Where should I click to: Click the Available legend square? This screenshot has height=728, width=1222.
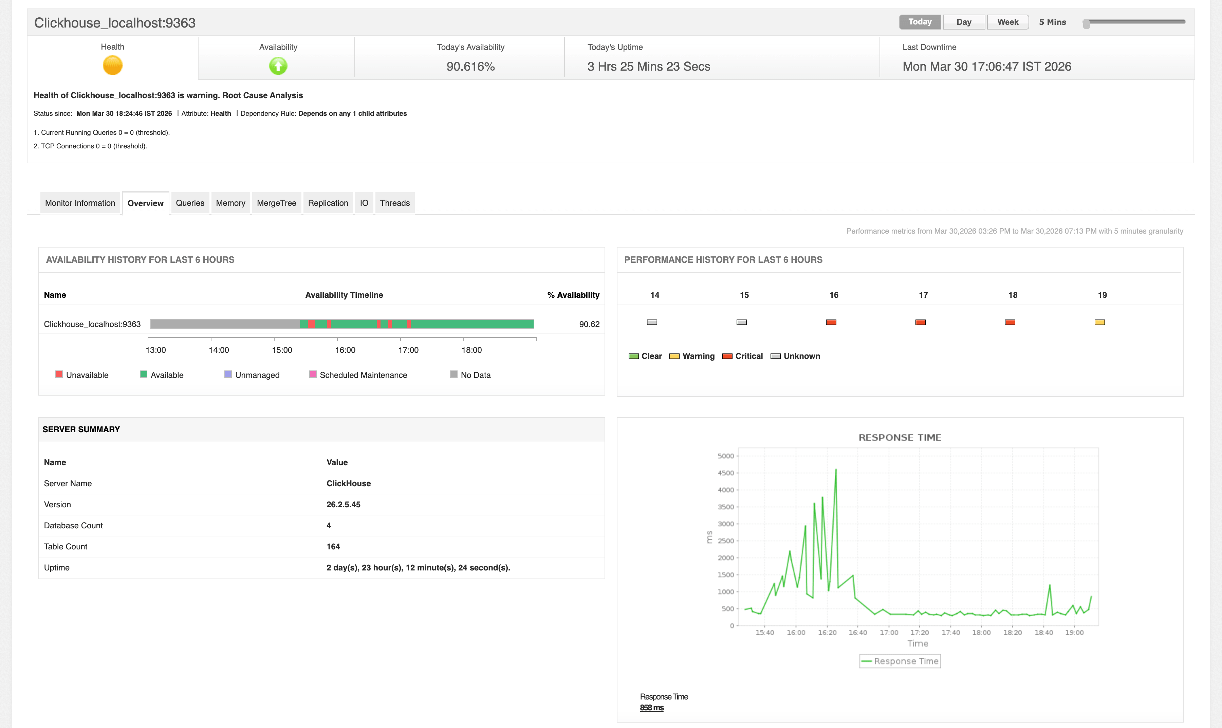click(x=144, y=374)
